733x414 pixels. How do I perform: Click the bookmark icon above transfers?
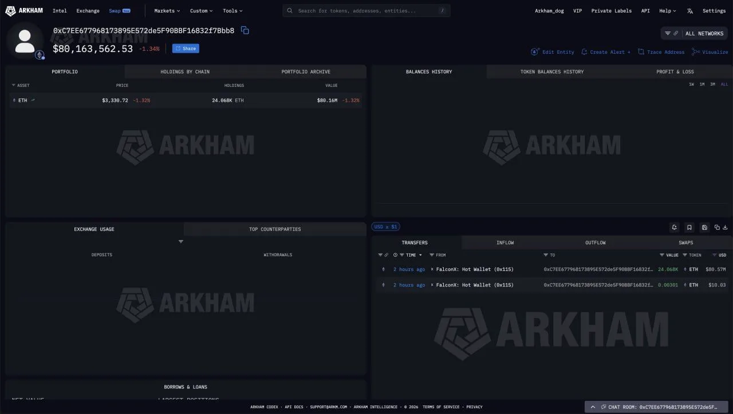coord(689,227)
